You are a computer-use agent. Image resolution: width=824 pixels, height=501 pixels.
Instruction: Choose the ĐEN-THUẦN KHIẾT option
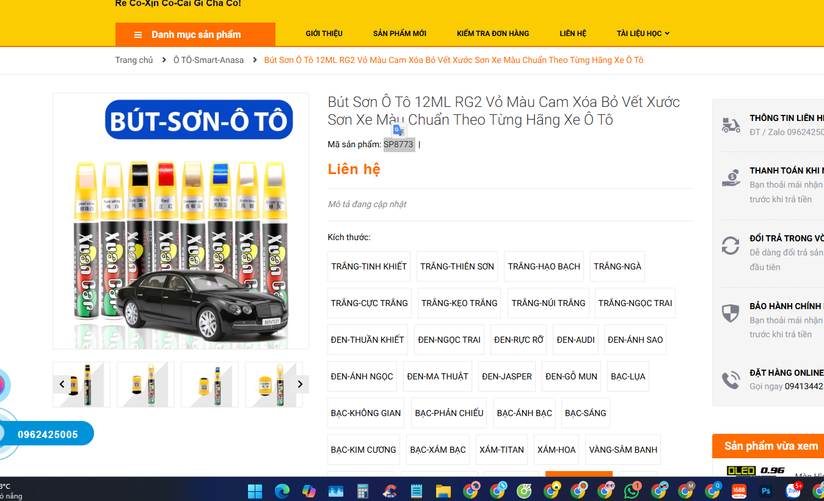(x=368, y=340)
